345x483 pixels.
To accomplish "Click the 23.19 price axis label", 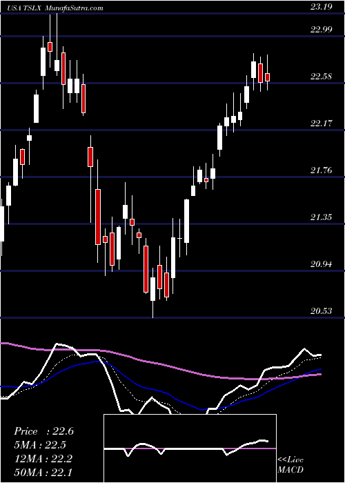I will click(x=322, y=7).
